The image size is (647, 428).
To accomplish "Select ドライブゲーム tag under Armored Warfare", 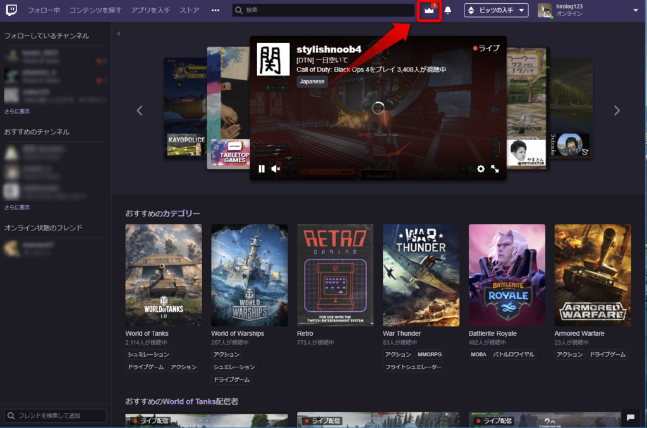I will click(607, 355).
